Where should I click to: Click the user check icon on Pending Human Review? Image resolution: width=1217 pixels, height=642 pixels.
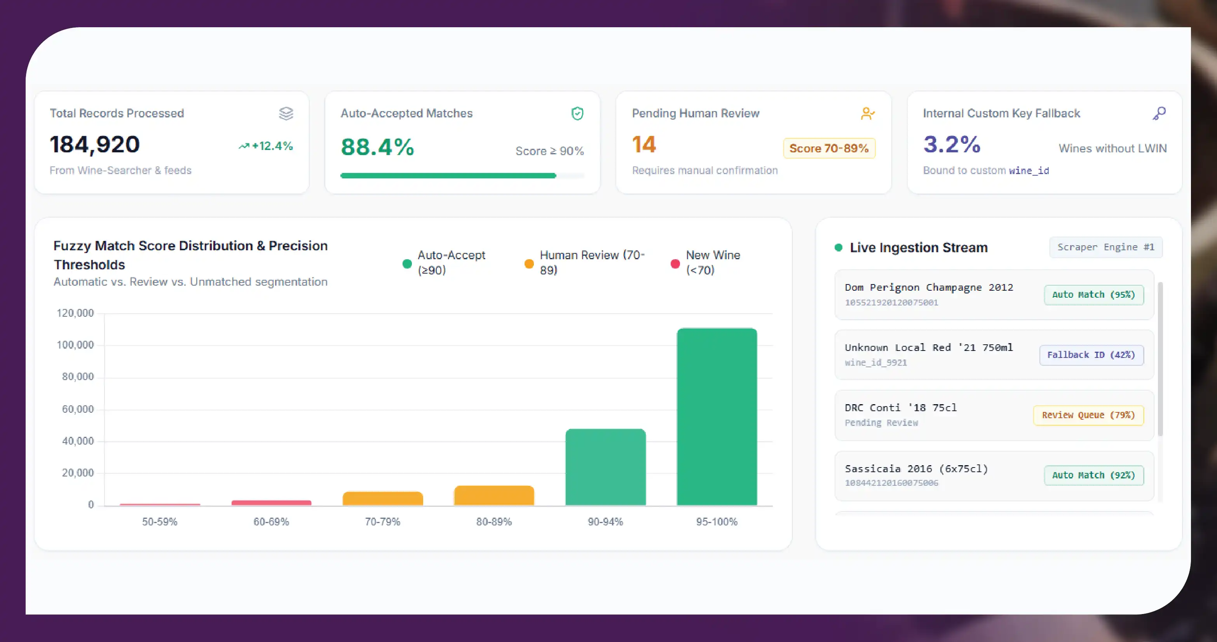(x=867, y=113)
